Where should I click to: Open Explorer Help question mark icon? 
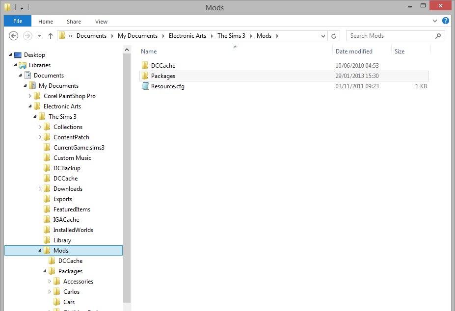coord(445,21)
